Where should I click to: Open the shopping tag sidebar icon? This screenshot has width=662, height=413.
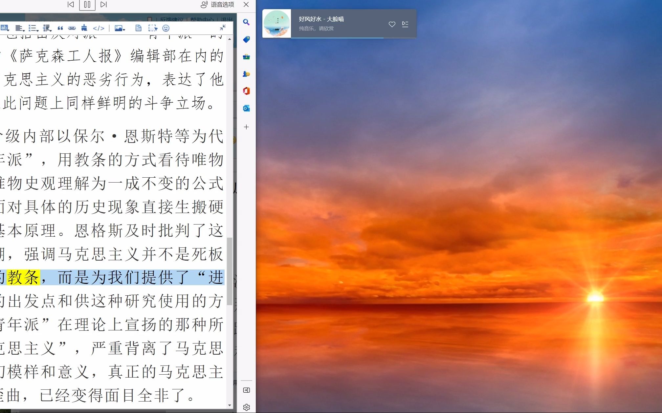click(x=246, y=39)
